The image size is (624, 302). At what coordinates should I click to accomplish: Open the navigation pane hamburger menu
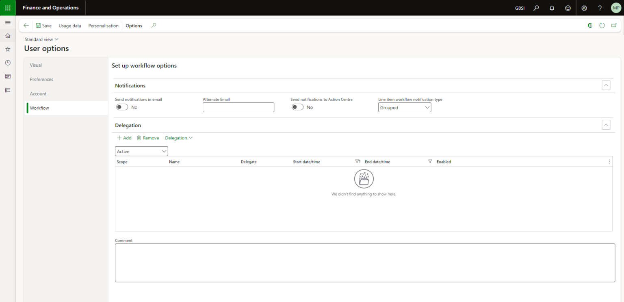(x=7, y=22)
